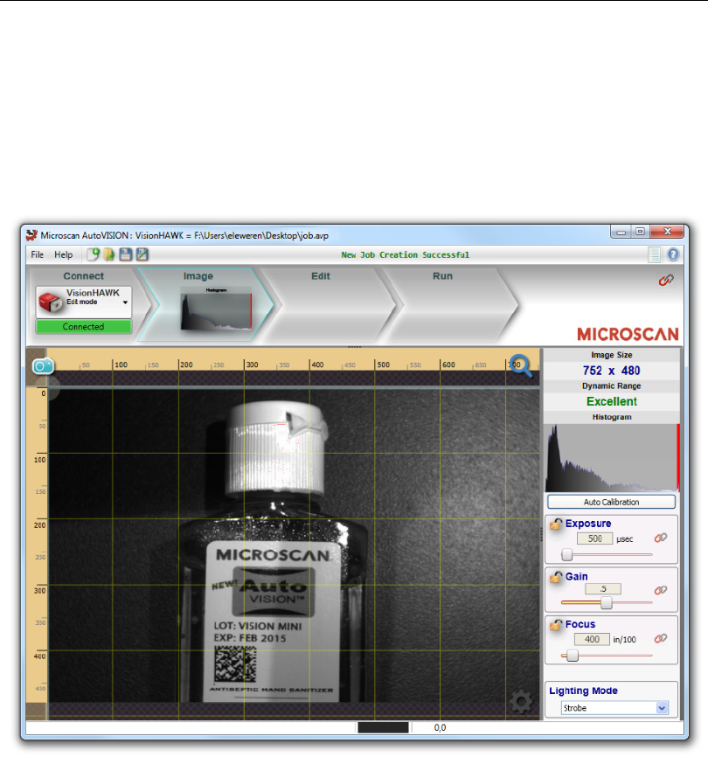Viewport: 708px width, 757px height.
Task: Click the red link icon above the Microscan logo
Action: [x=666, y=280]
